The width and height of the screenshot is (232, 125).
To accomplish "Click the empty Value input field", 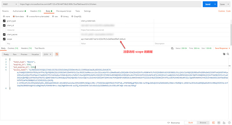I will (x=117, y=43).
